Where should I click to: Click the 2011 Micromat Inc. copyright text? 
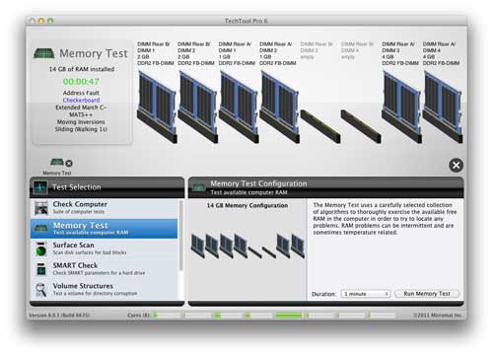(x=438, y=316)
